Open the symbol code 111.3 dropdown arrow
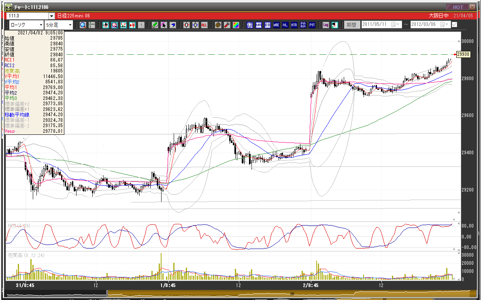The width and height of the screenshot is (481, 300). (51, 16)
